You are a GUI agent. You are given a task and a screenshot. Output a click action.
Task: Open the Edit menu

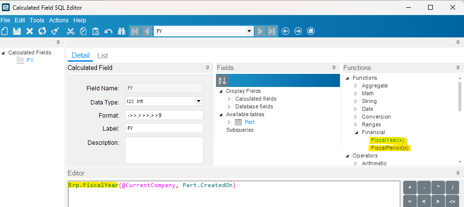tap(20, 20)
